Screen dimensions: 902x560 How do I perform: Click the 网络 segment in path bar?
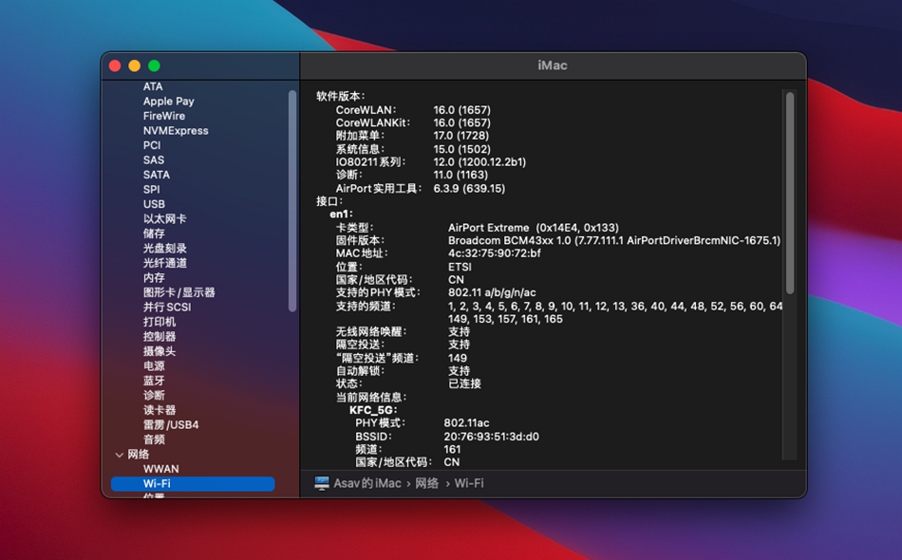click(427, 483)
